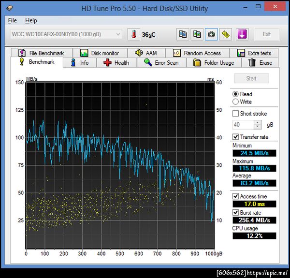Switch to the Health tab
Viewport: 290px width, 278px height.
click(x=116, y=63)
